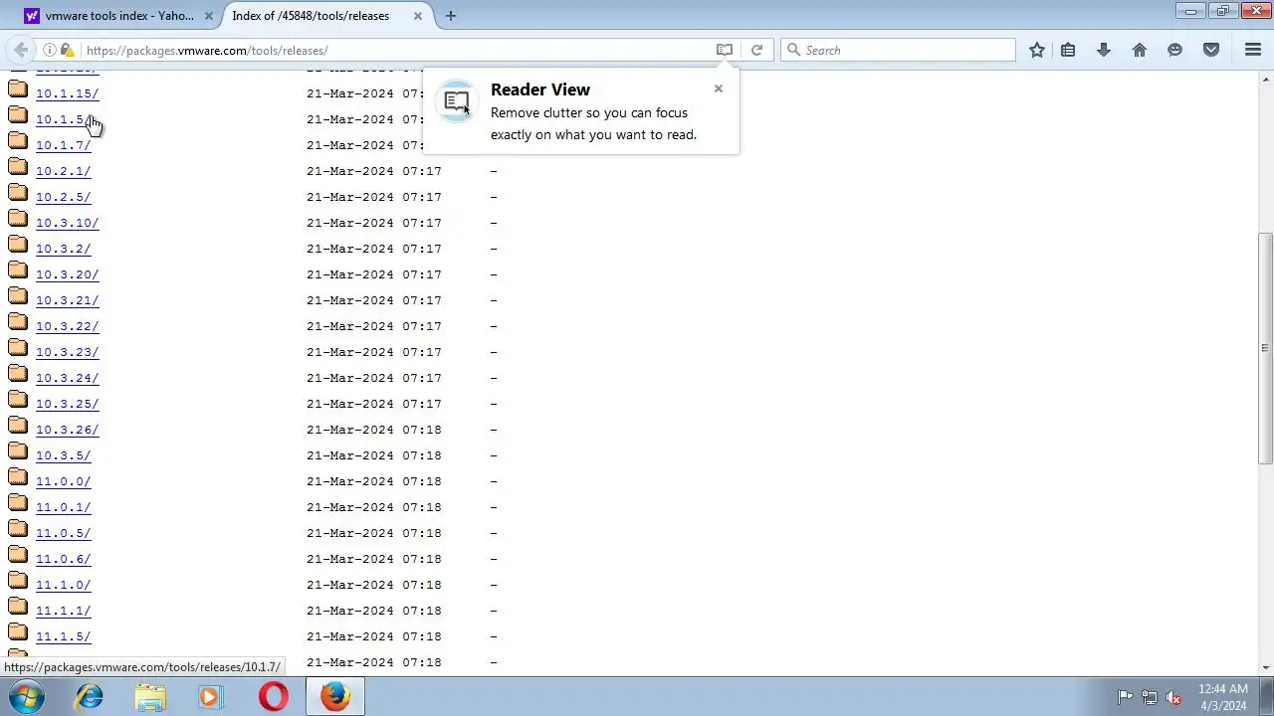Open the 11.0.6/ directory link
This screenshot has width=1274, height=716.
click(63, 559)
